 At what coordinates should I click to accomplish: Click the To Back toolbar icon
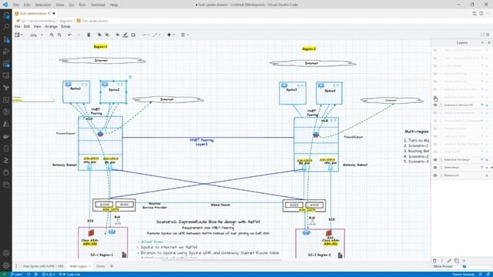point(107,35)
